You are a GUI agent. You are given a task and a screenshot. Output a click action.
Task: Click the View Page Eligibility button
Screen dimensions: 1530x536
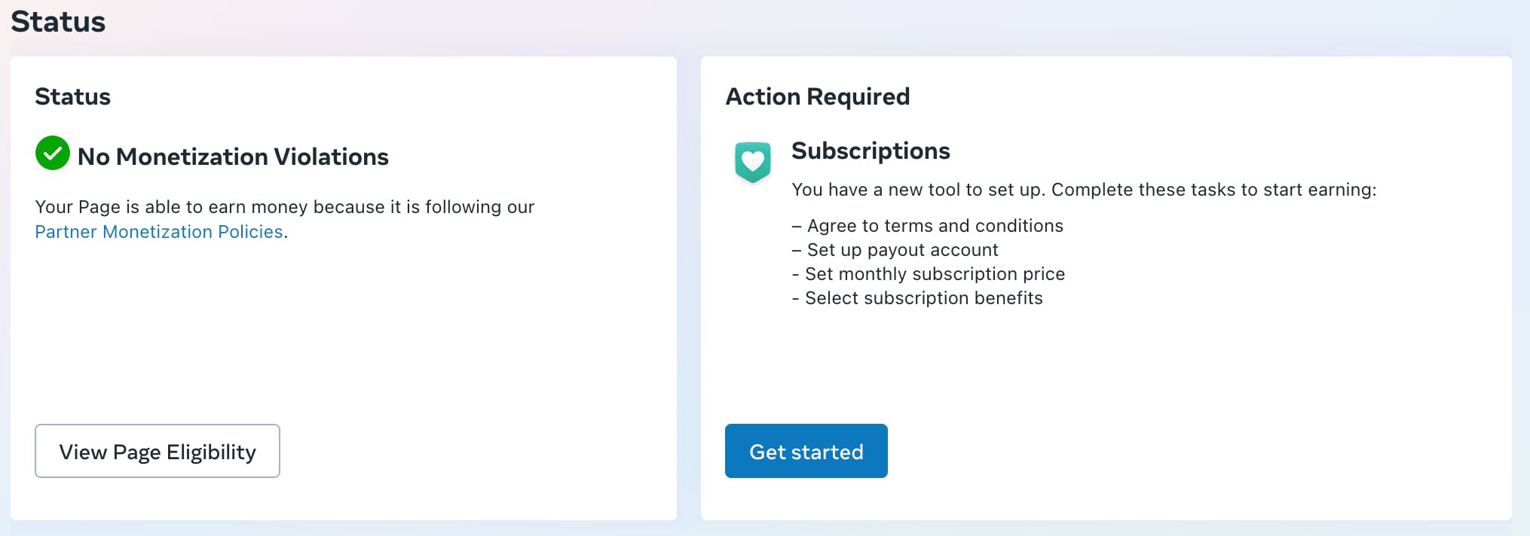(x=158, y=451)
